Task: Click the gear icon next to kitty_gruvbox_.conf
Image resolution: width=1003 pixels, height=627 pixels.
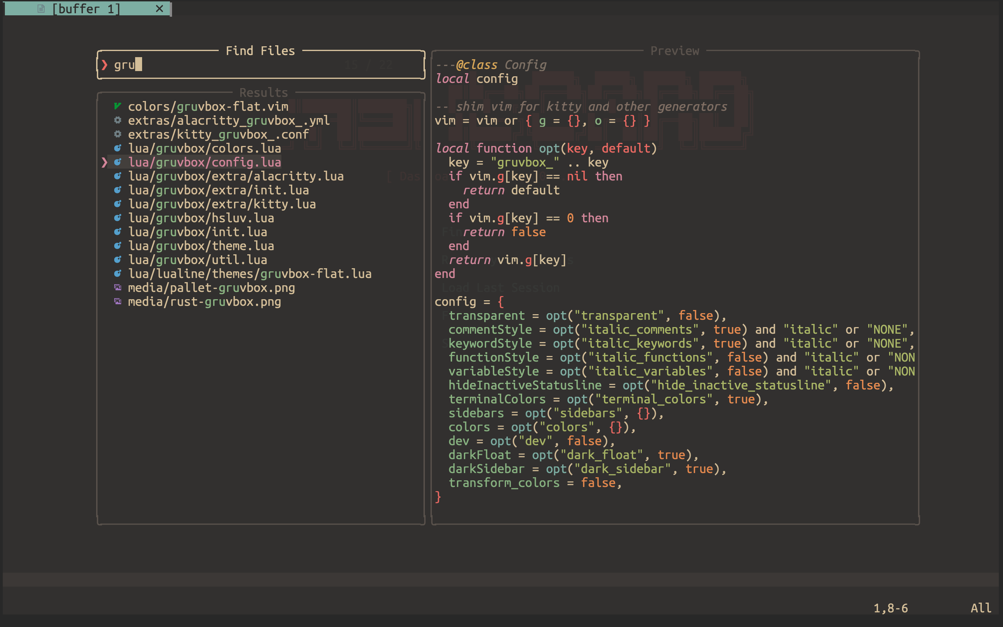Action: (118, 134)
